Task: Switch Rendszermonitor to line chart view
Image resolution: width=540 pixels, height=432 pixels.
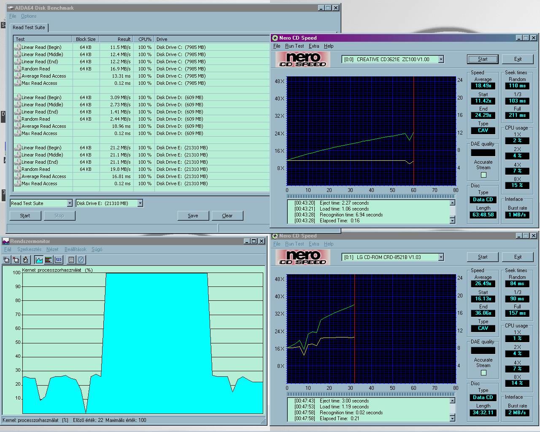Action: [39, 260]
